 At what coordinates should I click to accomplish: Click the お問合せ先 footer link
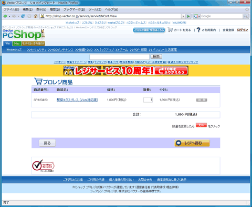click(145, 180)
